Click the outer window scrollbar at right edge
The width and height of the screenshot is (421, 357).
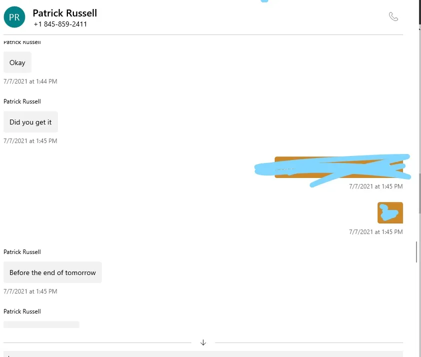[x=420, y=193]
